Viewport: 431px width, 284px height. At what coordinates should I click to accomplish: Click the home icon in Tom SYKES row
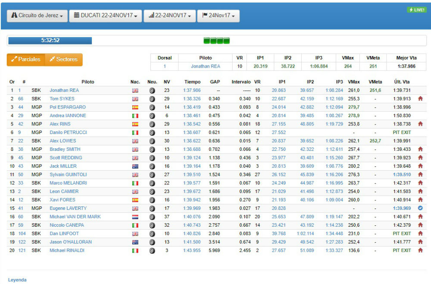point(420,99)
